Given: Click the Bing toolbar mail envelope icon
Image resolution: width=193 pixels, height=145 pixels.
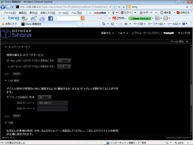Looking at the screenshot, I should click(42, 19).
